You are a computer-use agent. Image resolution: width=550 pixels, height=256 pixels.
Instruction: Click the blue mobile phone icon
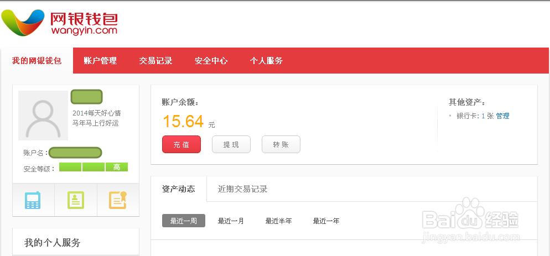pos(33,200)
